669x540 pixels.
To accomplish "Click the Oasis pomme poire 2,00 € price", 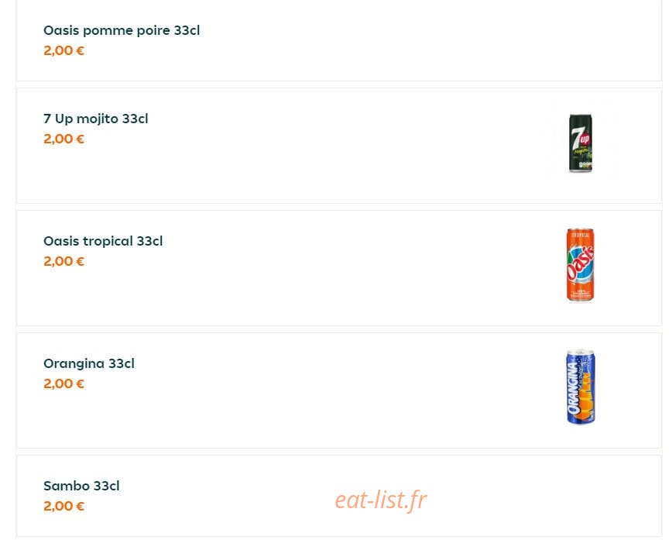I will 64,51.
